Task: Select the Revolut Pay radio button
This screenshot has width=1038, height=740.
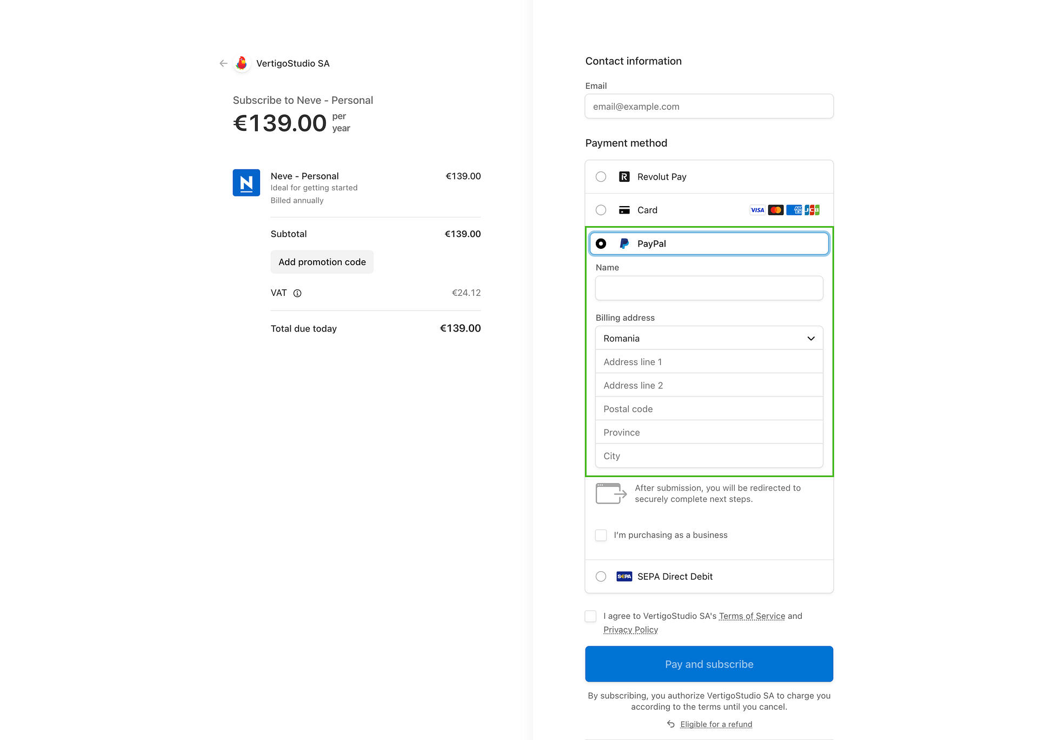Action: click(601, 177)
